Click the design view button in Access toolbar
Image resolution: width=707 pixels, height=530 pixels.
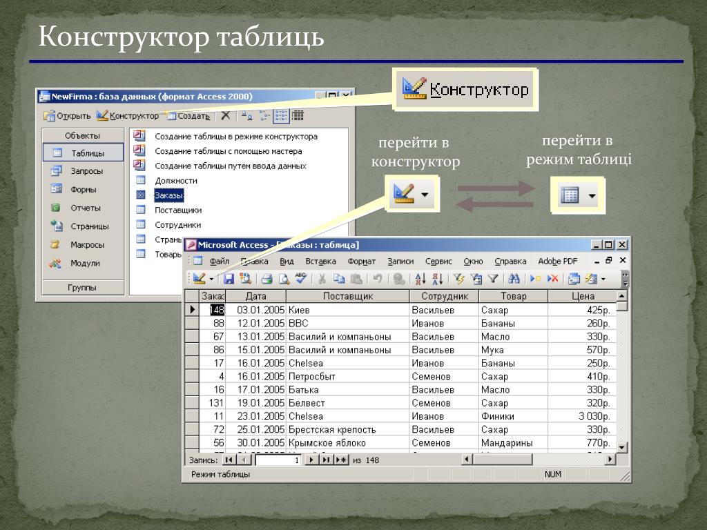[200, 279]
